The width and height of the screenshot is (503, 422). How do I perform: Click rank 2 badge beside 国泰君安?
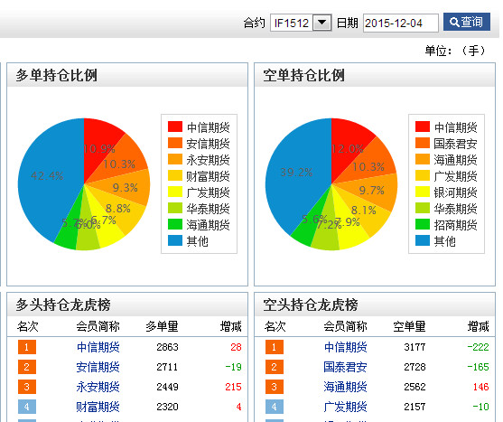tap(275, 367)
